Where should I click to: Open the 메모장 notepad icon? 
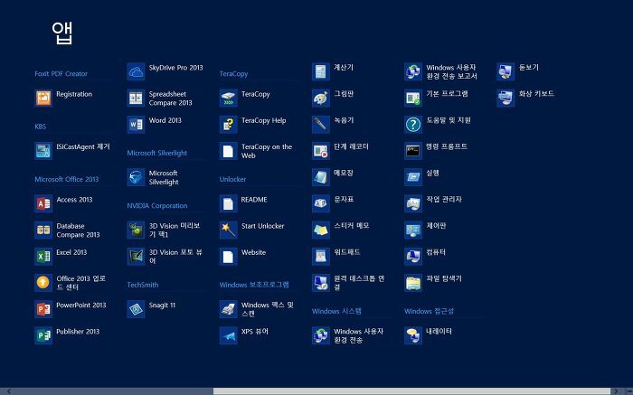click(x=320, y=177)
